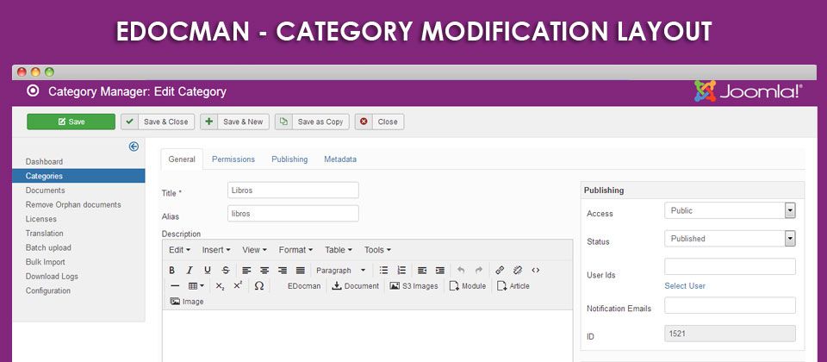Center-align text in the editor
Viewport: 827px width, 362px height.
pos(264,270)
